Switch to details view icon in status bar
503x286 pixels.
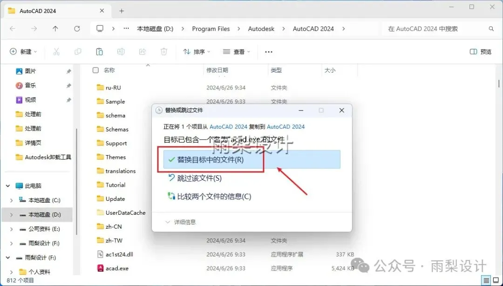tap(486, 280)
